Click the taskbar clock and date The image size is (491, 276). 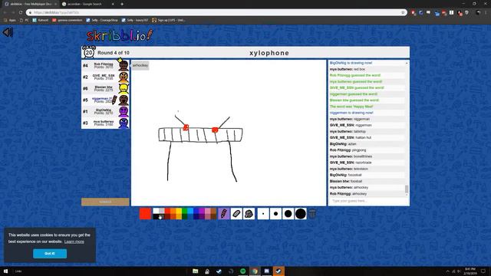point(470,271)
